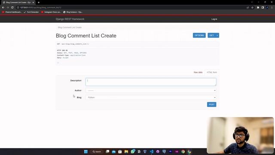Bookmark this page with the star icon
This screenshot has height=155, width=275.
coord(252,8)
